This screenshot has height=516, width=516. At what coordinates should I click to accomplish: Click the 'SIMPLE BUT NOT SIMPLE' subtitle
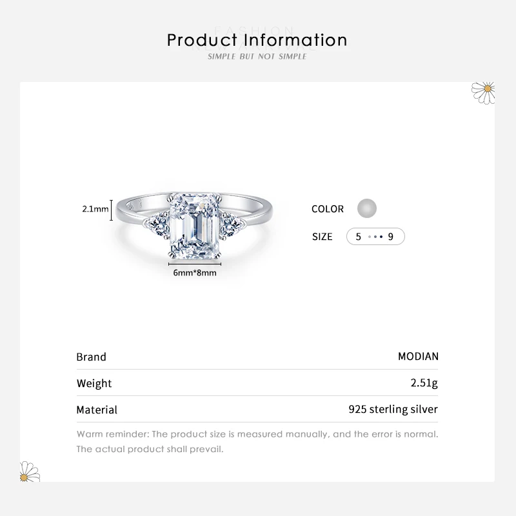click(x=257, y=57)
